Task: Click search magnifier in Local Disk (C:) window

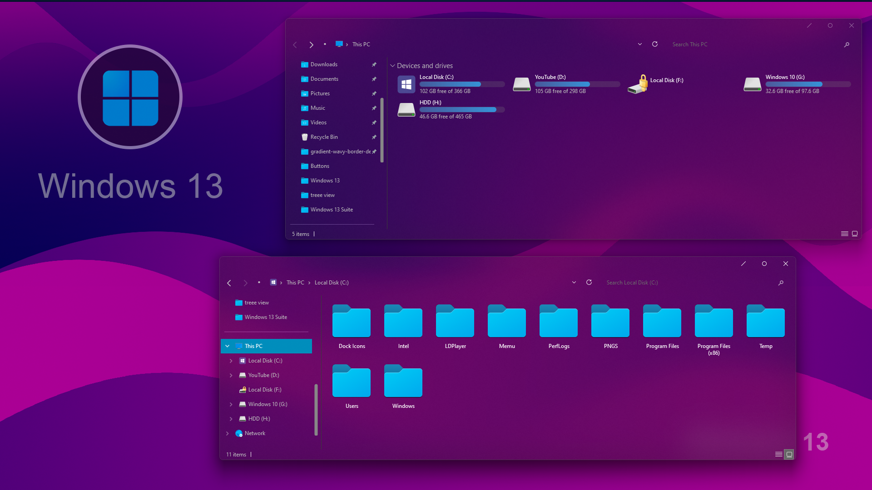Action: (x=781, y=283)
